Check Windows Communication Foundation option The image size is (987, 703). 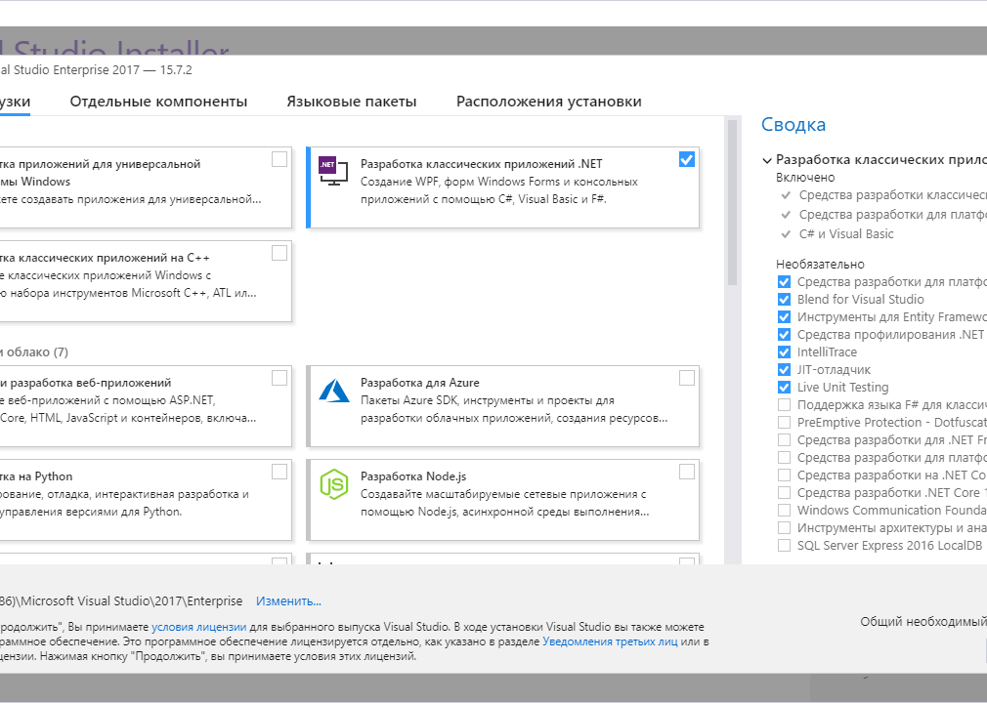coord(784,510)
